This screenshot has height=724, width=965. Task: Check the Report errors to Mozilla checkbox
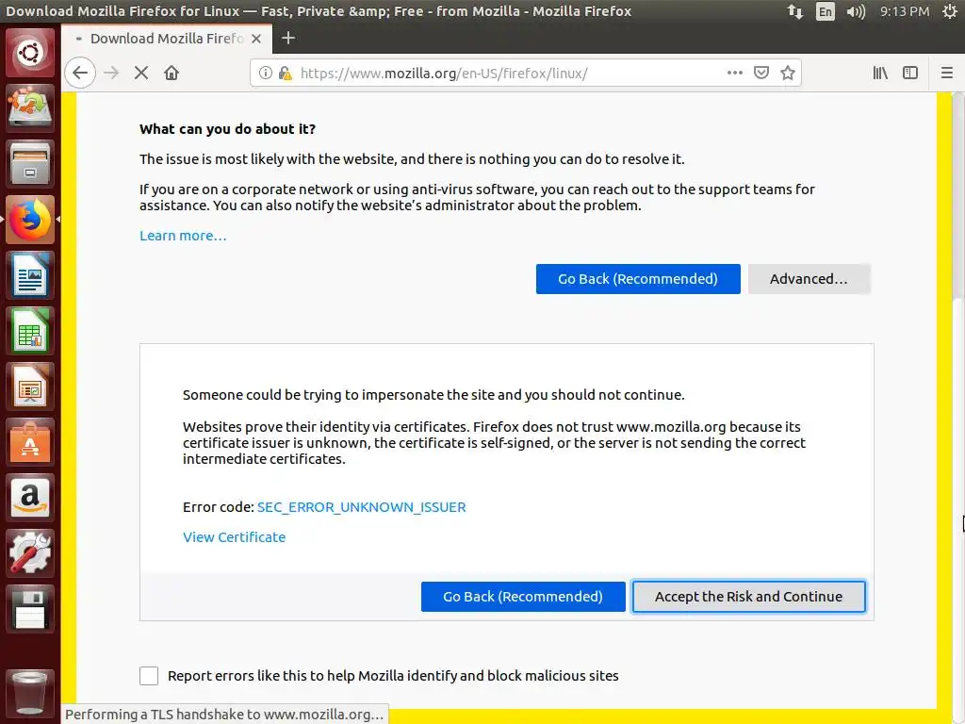pos(149,676)
